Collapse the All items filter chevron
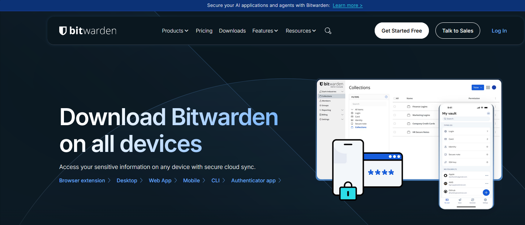The height and width of the screenshot is (225, 525). 352,110
